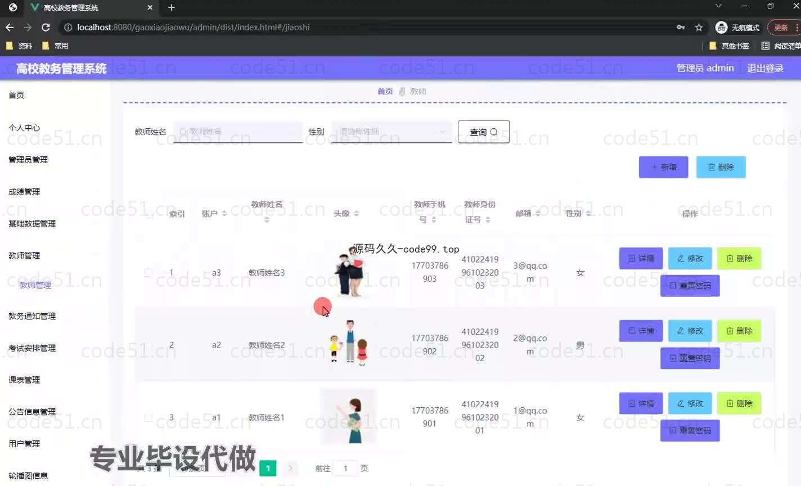
Task: Click 修改 for teacher a3
Action: click(690, 258)
